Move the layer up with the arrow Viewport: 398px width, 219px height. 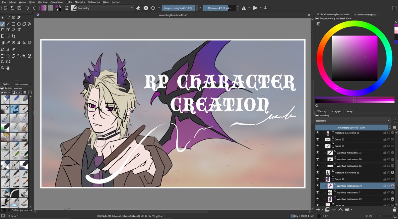coord(341,209)
